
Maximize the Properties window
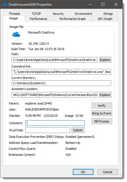point(103,4)
